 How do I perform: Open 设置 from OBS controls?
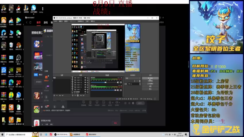[150, 86]
